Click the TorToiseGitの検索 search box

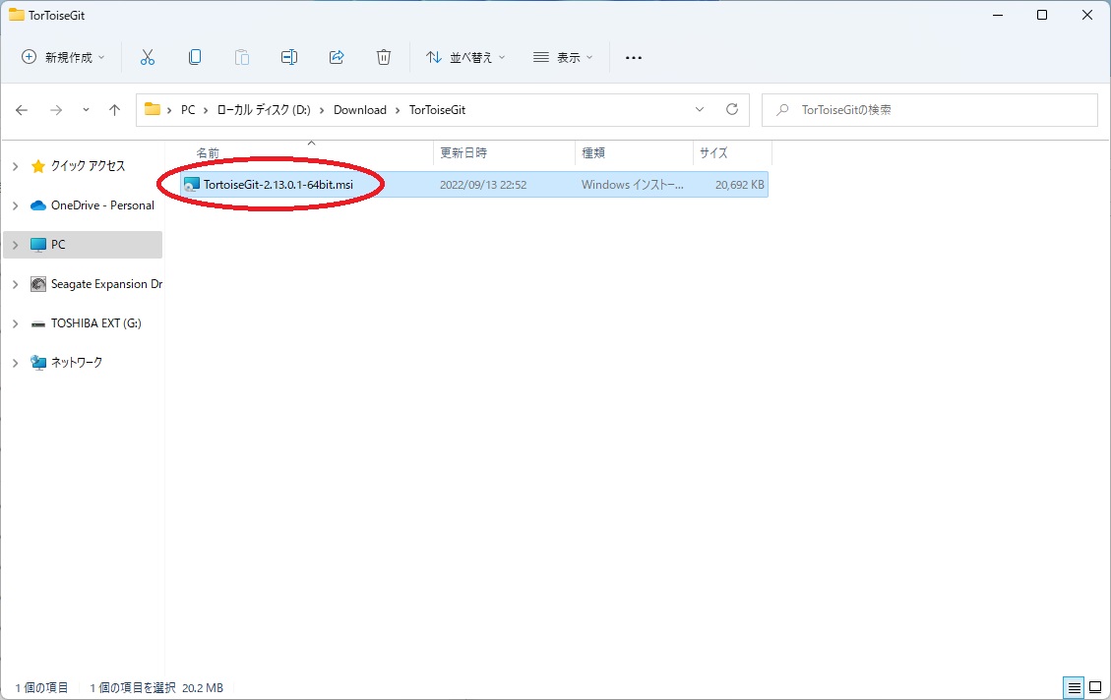930,110
